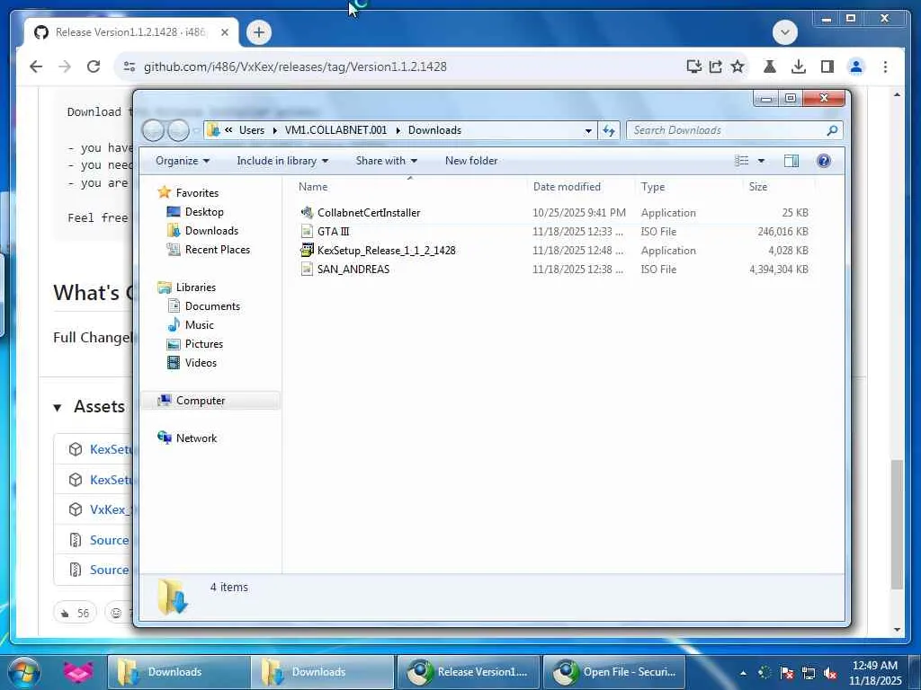Open Chrome three-dot menu

(885, 66)
